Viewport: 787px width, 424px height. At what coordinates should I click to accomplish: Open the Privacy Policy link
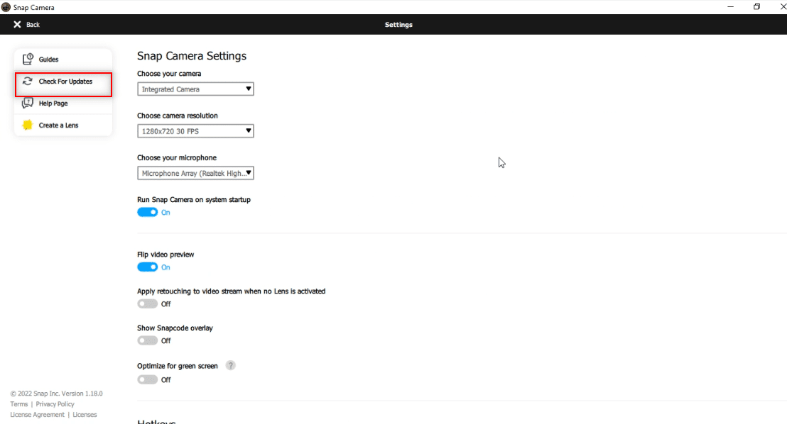click(x=55, y=404)
